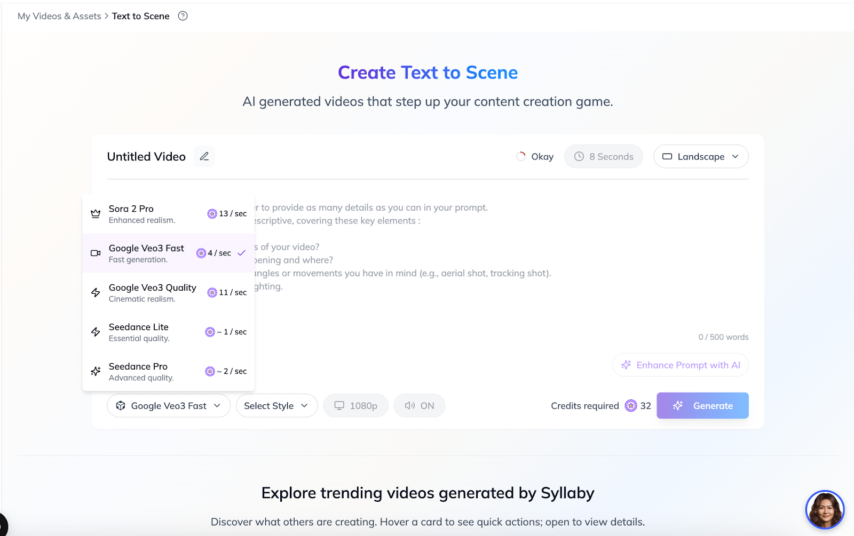The height and width of the screenshot is (536, 854).
Task: Select Sora 2 Pro model option
Action: click(169, 214)
